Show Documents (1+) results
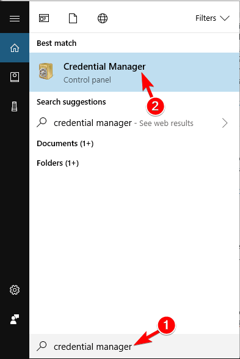Image resolution: width=240 pixels, height=359 pixels. pyautogui.click(x=65, y=144)
